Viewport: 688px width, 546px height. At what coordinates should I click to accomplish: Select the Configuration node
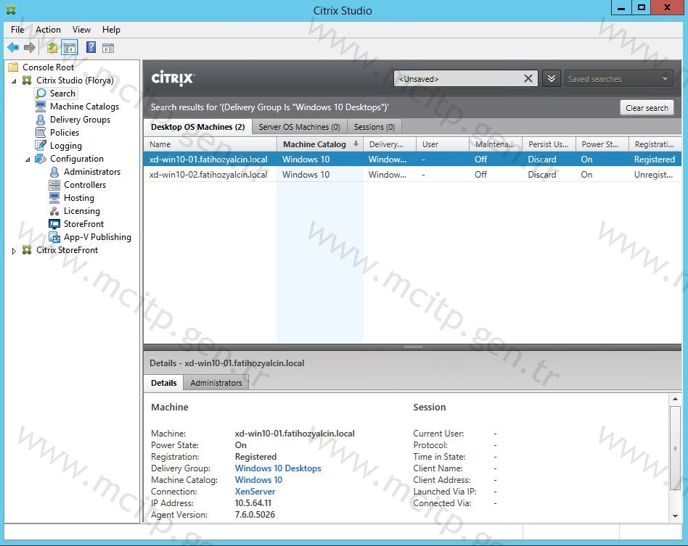[x=76, y=159]
